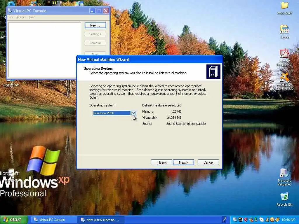Click the monitor tray icon showing 99
The width and height of the screenshot is (299, 224).
pos(241,220)
